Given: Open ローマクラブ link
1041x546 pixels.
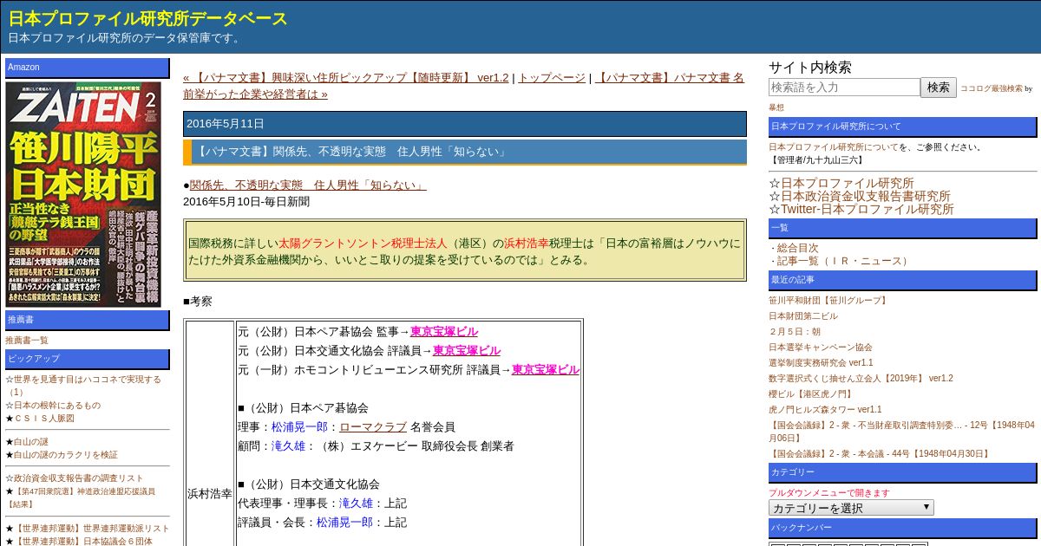Looking at the screenshot, I should click(x=373, y=426).
